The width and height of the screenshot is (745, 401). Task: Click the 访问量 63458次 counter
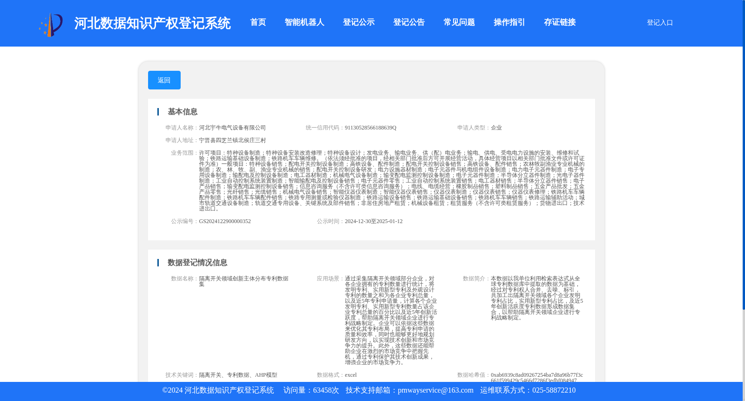point(311,390)
